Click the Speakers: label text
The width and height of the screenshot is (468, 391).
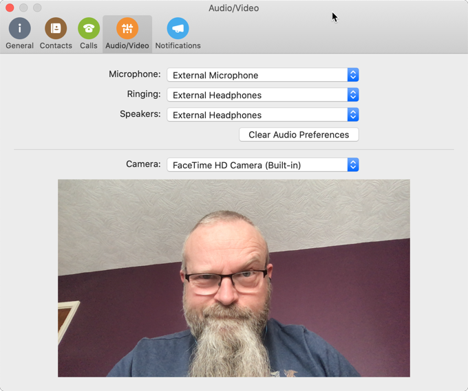pos(140,114)
